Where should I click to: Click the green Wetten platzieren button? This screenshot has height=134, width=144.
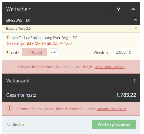(114, 124)
